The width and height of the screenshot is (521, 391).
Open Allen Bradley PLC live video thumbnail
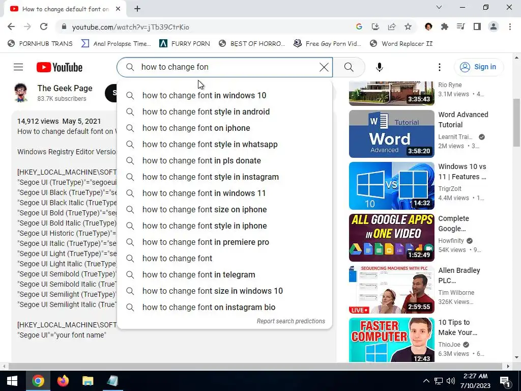[x=391, y=289]
